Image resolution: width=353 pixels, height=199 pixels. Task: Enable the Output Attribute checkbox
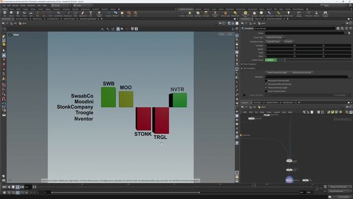click(x=244, y=95)
